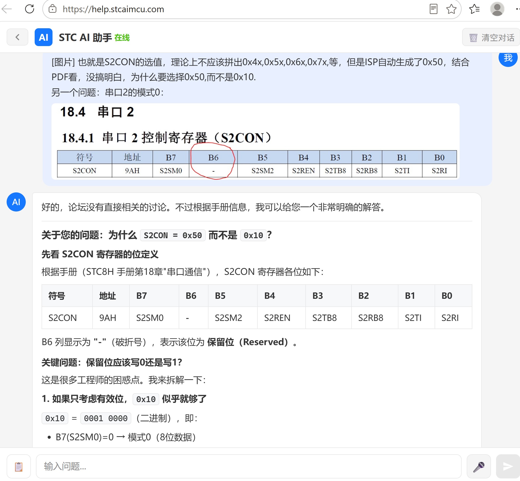The height and width of the screenshot is (481, 520).
Task: Click heading 先看 S2CON 寄存器的位定义
Action: click(100, 254)
